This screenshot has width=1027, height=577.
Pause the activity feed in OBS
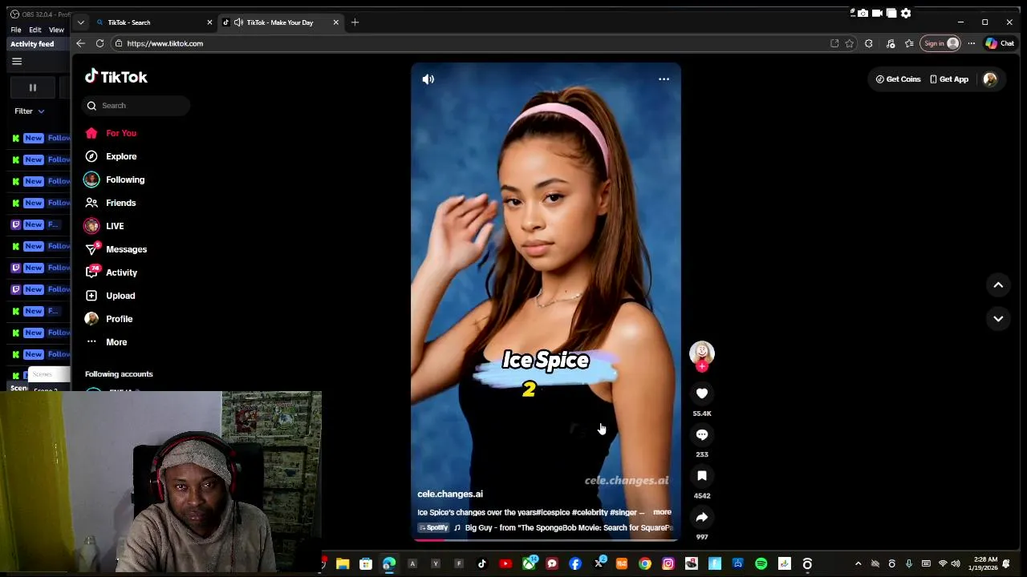coord(33,87)
